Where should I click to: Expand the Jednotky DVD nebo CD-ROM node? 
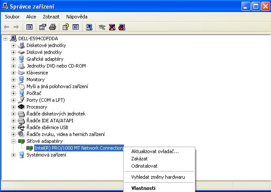(13, 66)
